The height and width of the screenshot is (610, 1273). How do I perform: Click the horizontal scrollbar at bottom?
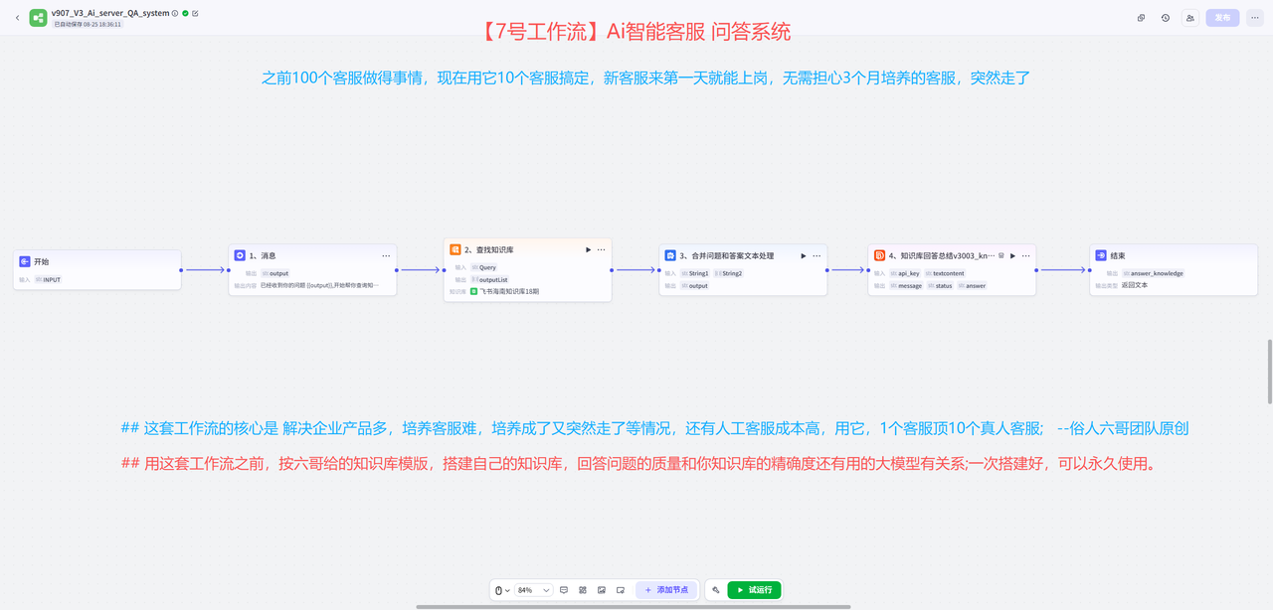634,607
